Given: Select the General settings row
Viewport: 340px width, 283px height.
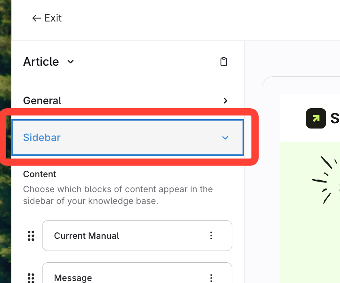Looking at the screenshot, I should pyautogui.click(x=121, y=101).
